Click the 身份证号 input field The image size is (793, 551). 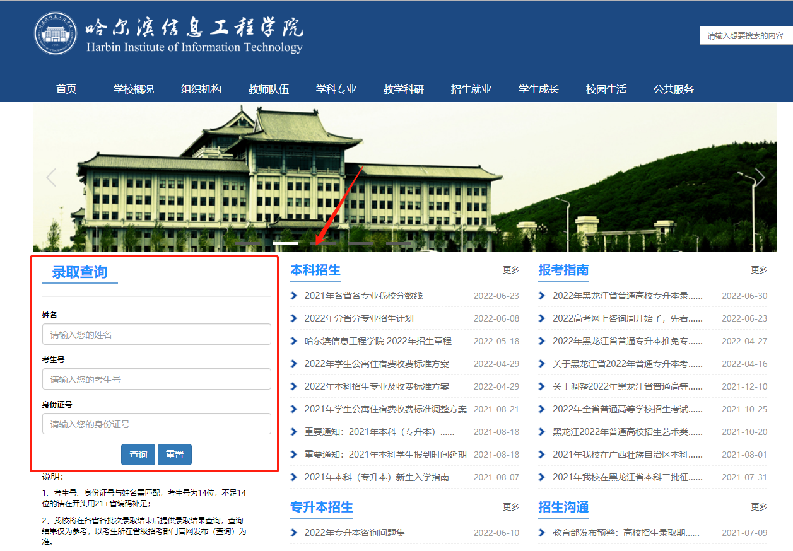click(156, 424)
